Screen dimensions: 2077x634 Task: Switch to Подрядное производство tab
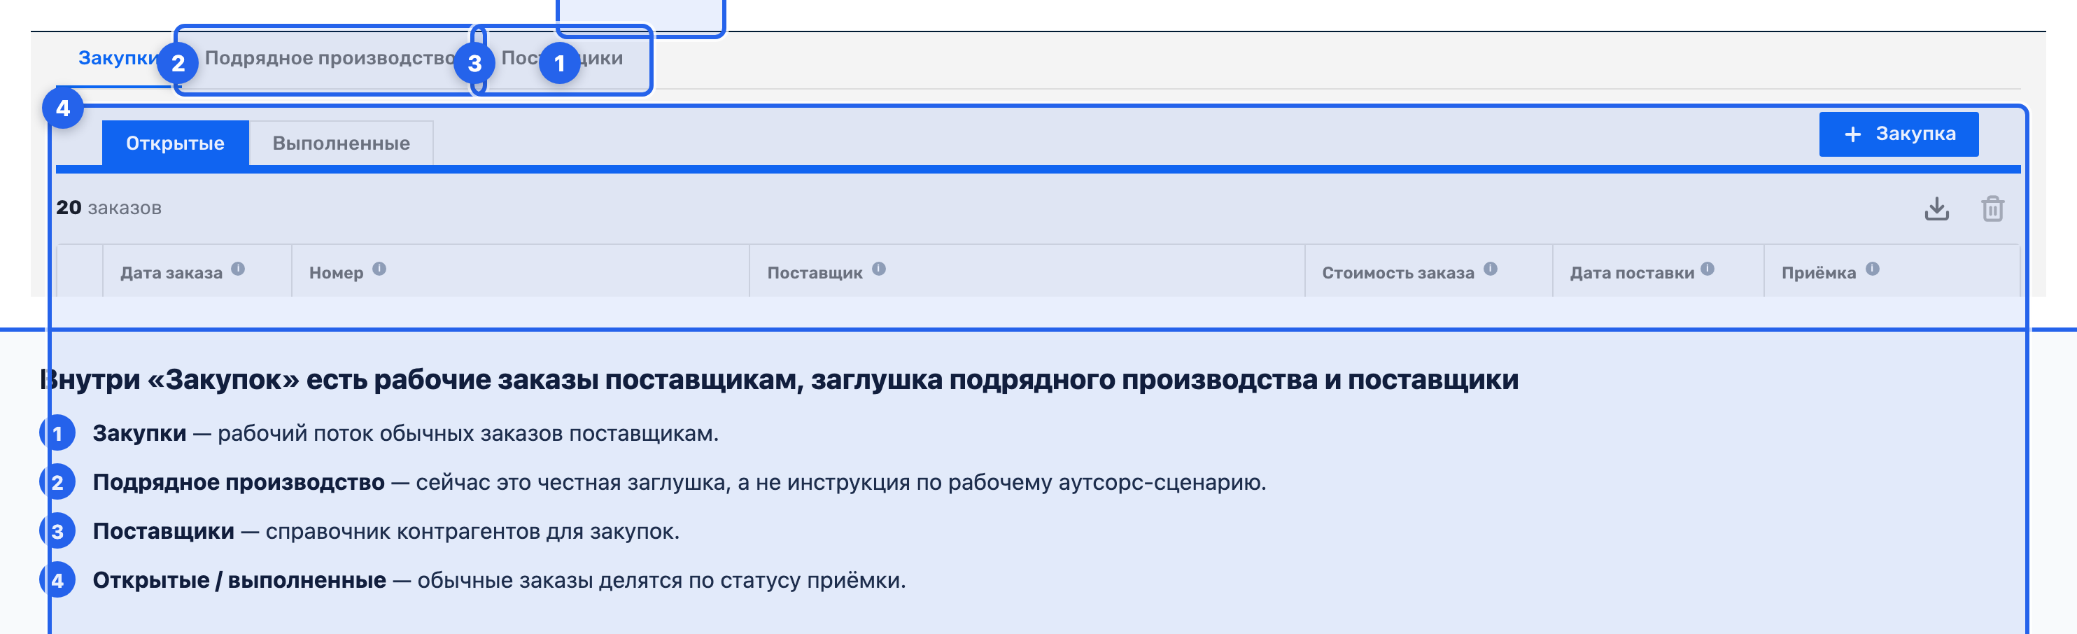(x=330, y=58)
